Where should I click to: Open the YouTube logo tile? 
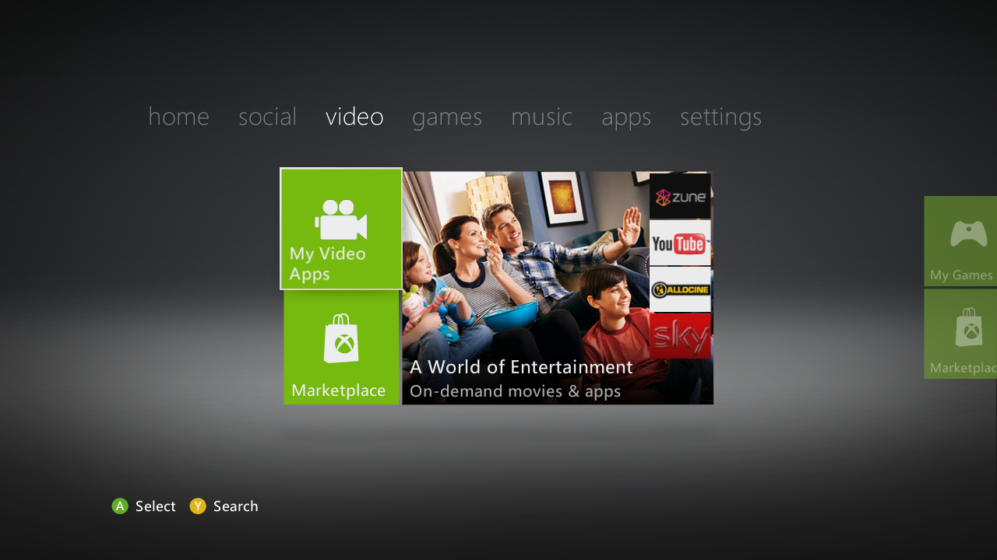click(x=680, y=243)
